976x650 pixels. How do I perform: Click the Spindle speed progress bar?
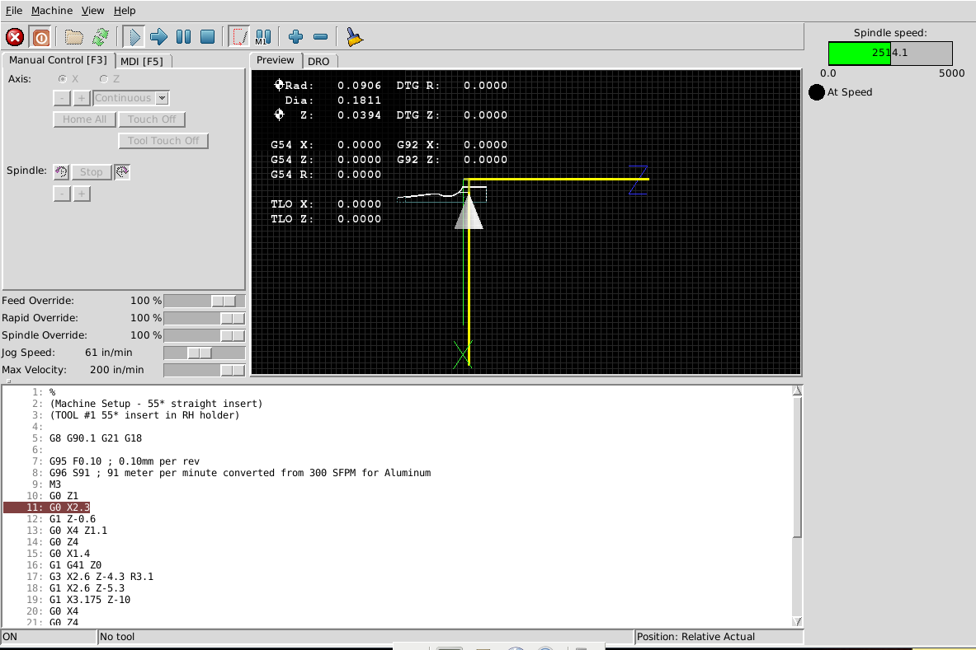(x=890, y=54)
